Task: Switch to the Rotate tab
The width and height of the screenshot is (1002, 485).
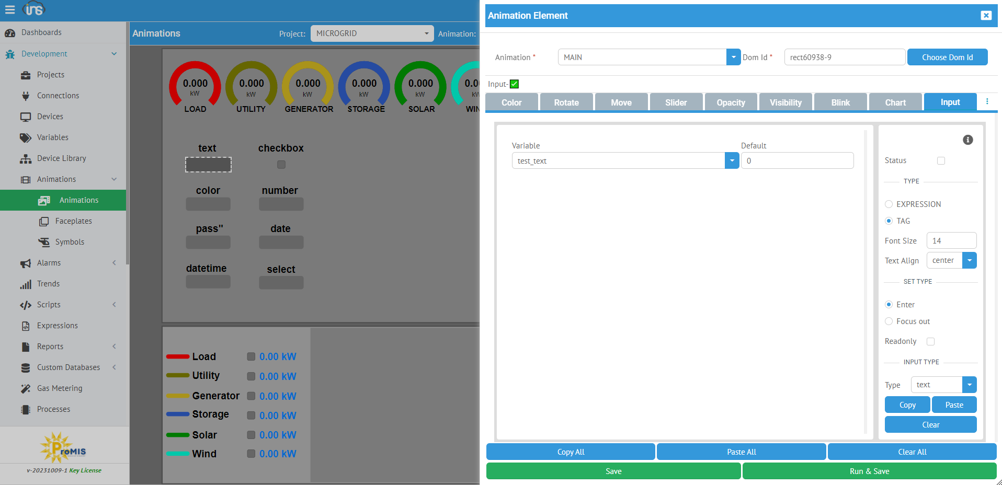Action: pyautogui.click(x=566, y=102)
